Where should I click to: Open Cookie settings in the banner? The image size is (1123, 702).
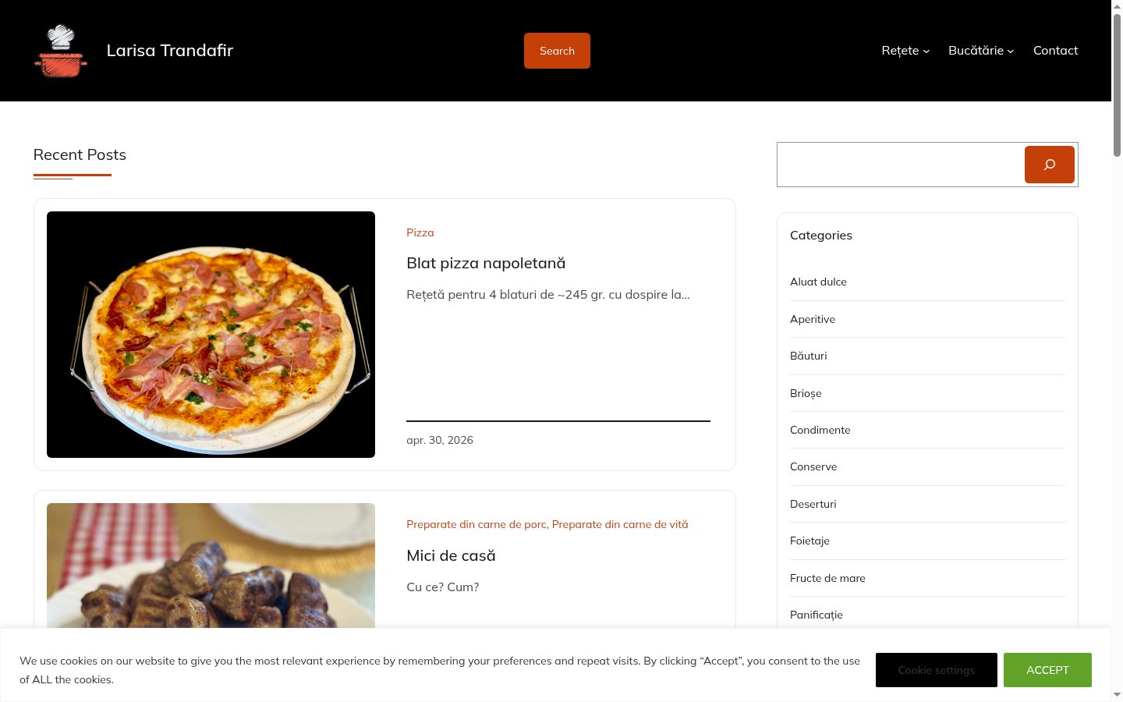tap(936, 670)
